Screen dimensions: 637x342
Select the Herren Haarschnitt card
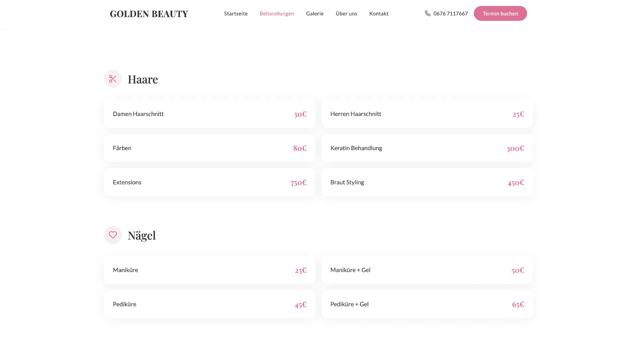427,114
